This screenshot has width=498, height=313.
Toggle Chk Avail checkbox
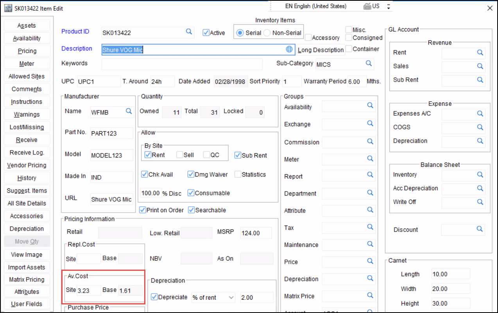pos(144,174)
